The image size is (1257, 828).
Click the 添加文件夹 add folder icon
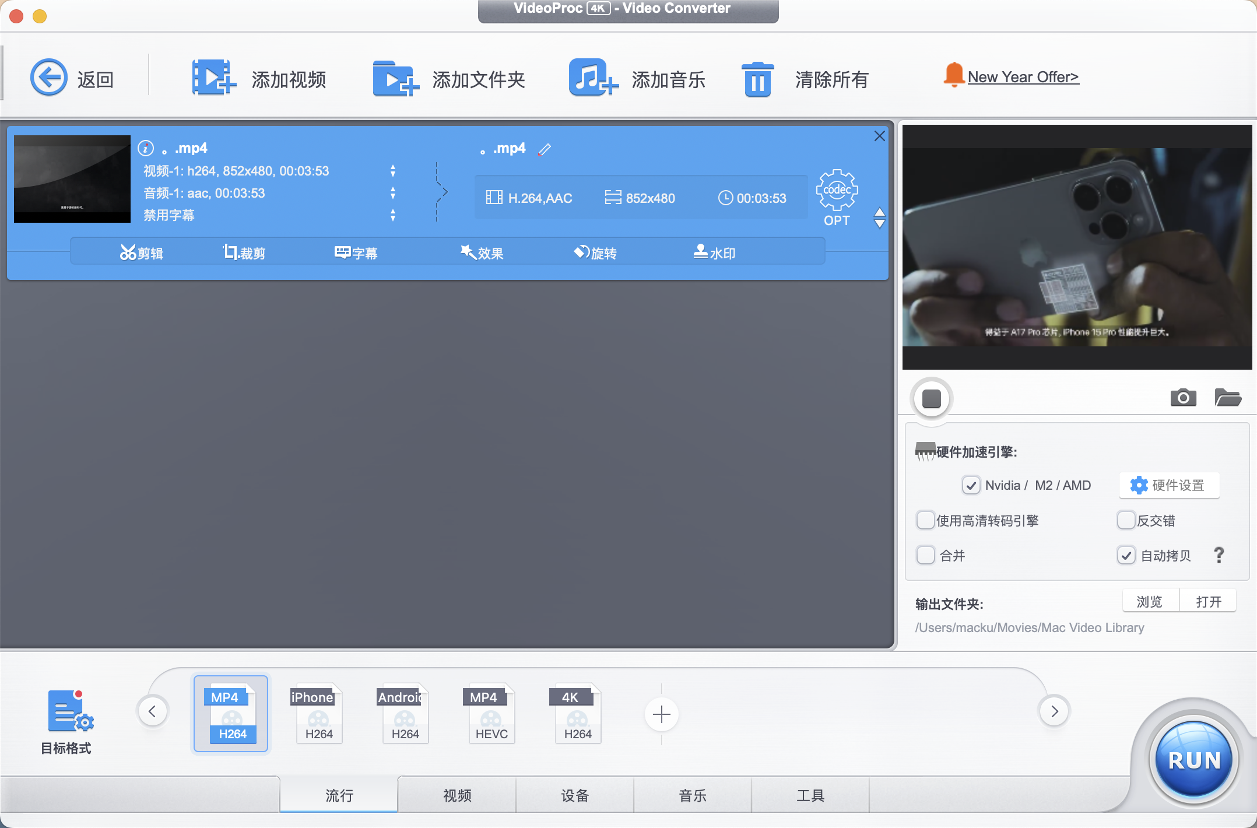pos(396,78)
